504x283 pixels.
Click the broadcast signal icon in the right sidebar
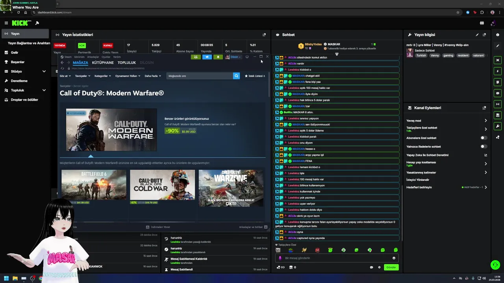(498, 104)
